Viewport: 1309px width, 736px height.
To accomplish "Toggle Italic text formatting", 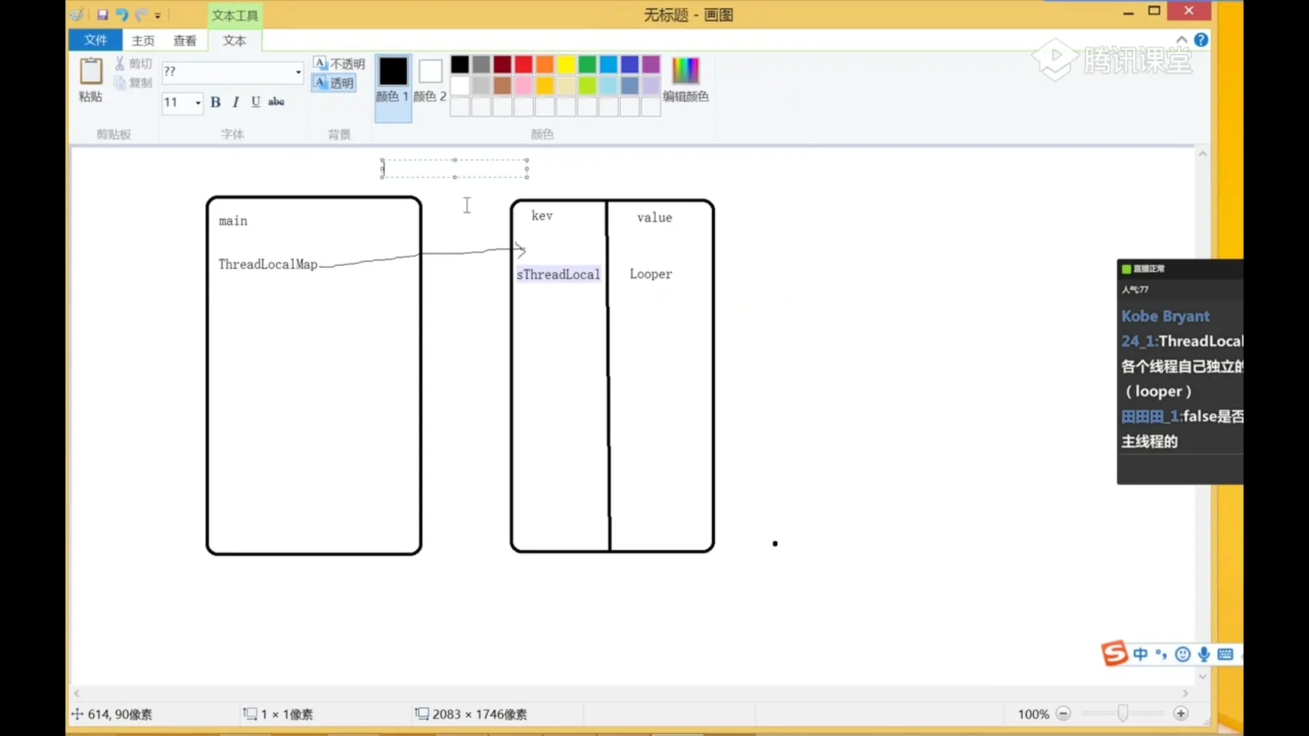I will pos(236,102).
